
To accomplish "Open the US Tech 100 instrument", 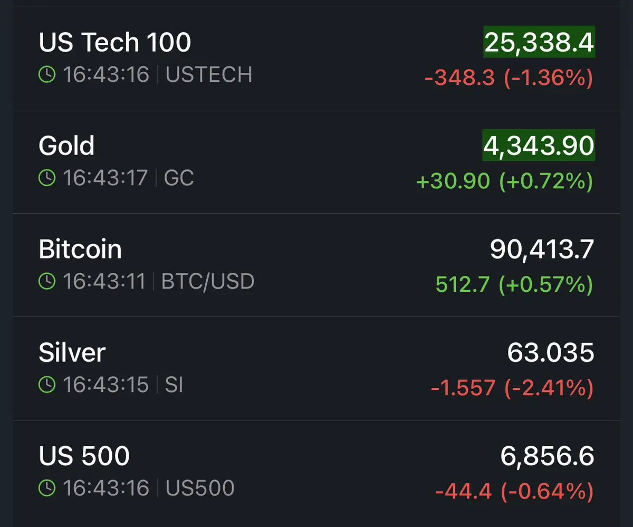I will coord(114,42).
